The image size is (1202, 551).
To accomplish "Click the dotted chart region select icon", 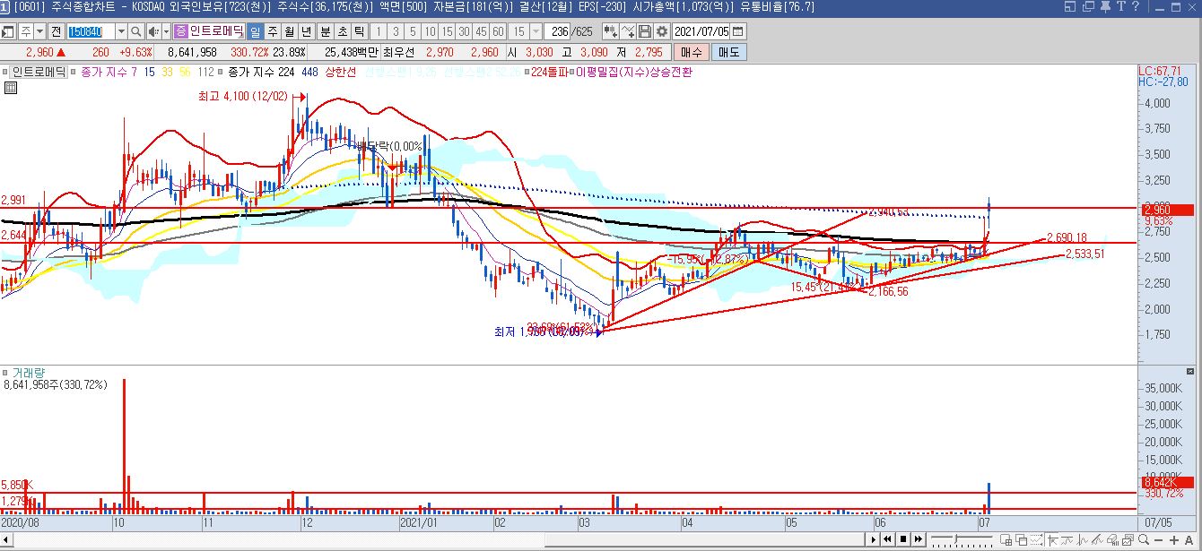I will coord(1037,540).
